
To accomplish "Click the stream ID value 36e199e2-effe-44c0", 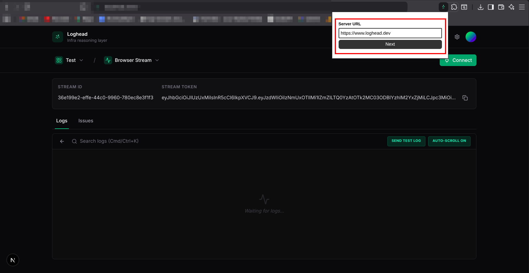I will pyautogui.click(x=106, y=98).
